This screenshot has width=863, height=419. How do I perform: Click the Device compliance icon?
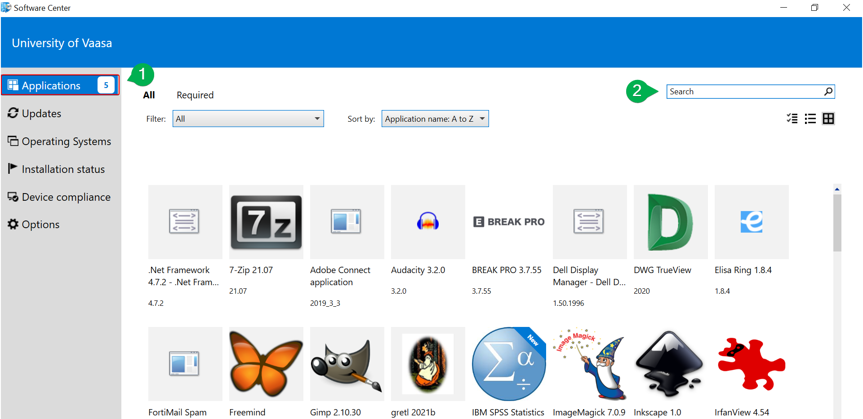13,197
